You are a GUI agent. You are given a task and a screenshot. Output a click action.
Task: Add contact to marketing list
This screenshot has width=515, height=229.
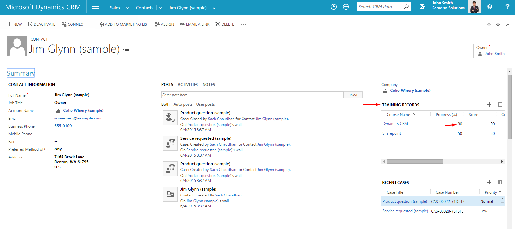coord(124,24)
